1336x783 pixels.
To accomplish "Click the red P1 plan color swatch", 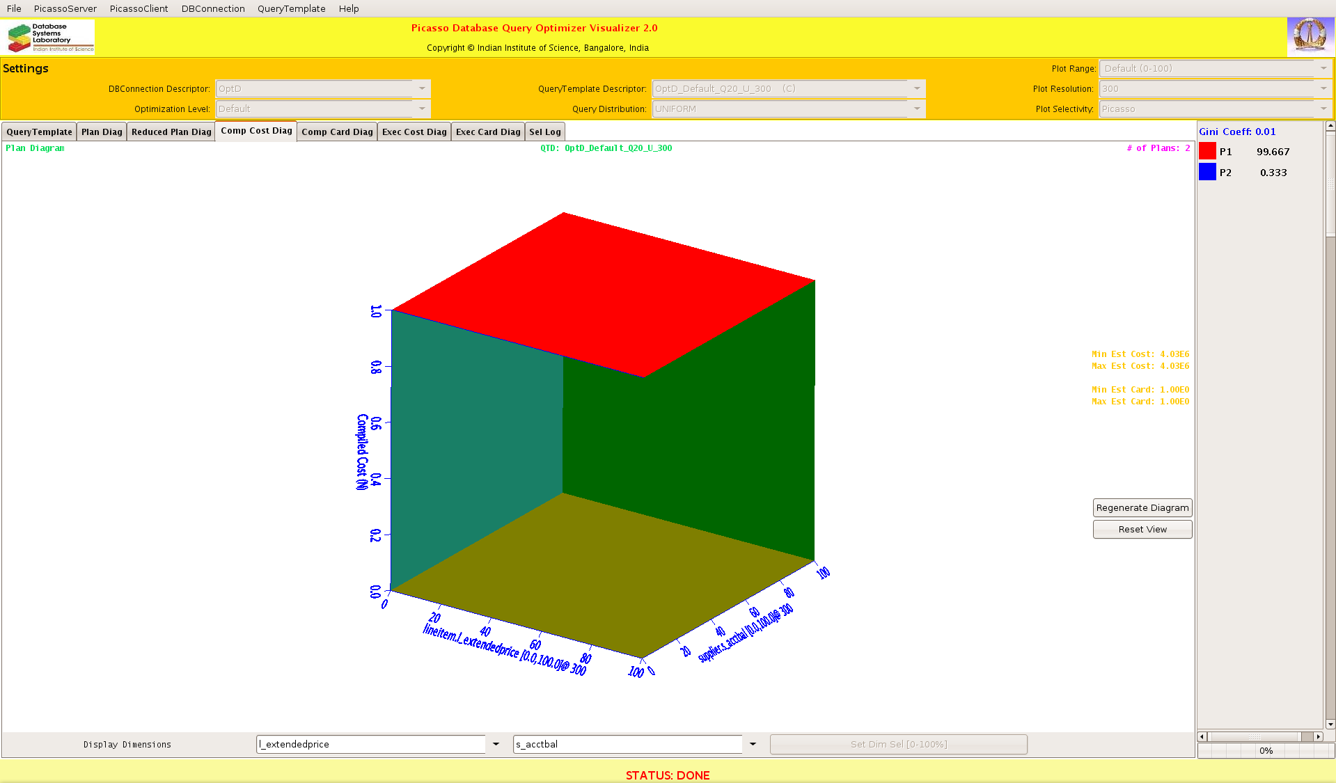I will tap(1207, 152).
